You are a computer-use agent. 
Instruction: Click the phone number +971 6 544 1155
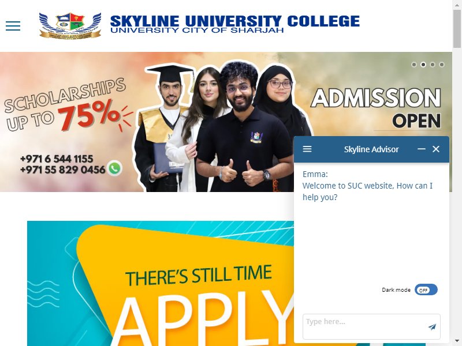tap(57, 159)
